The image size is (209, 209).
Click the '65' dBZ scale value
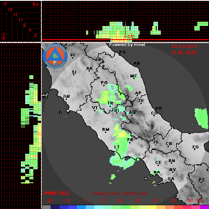tap(199, 201)
